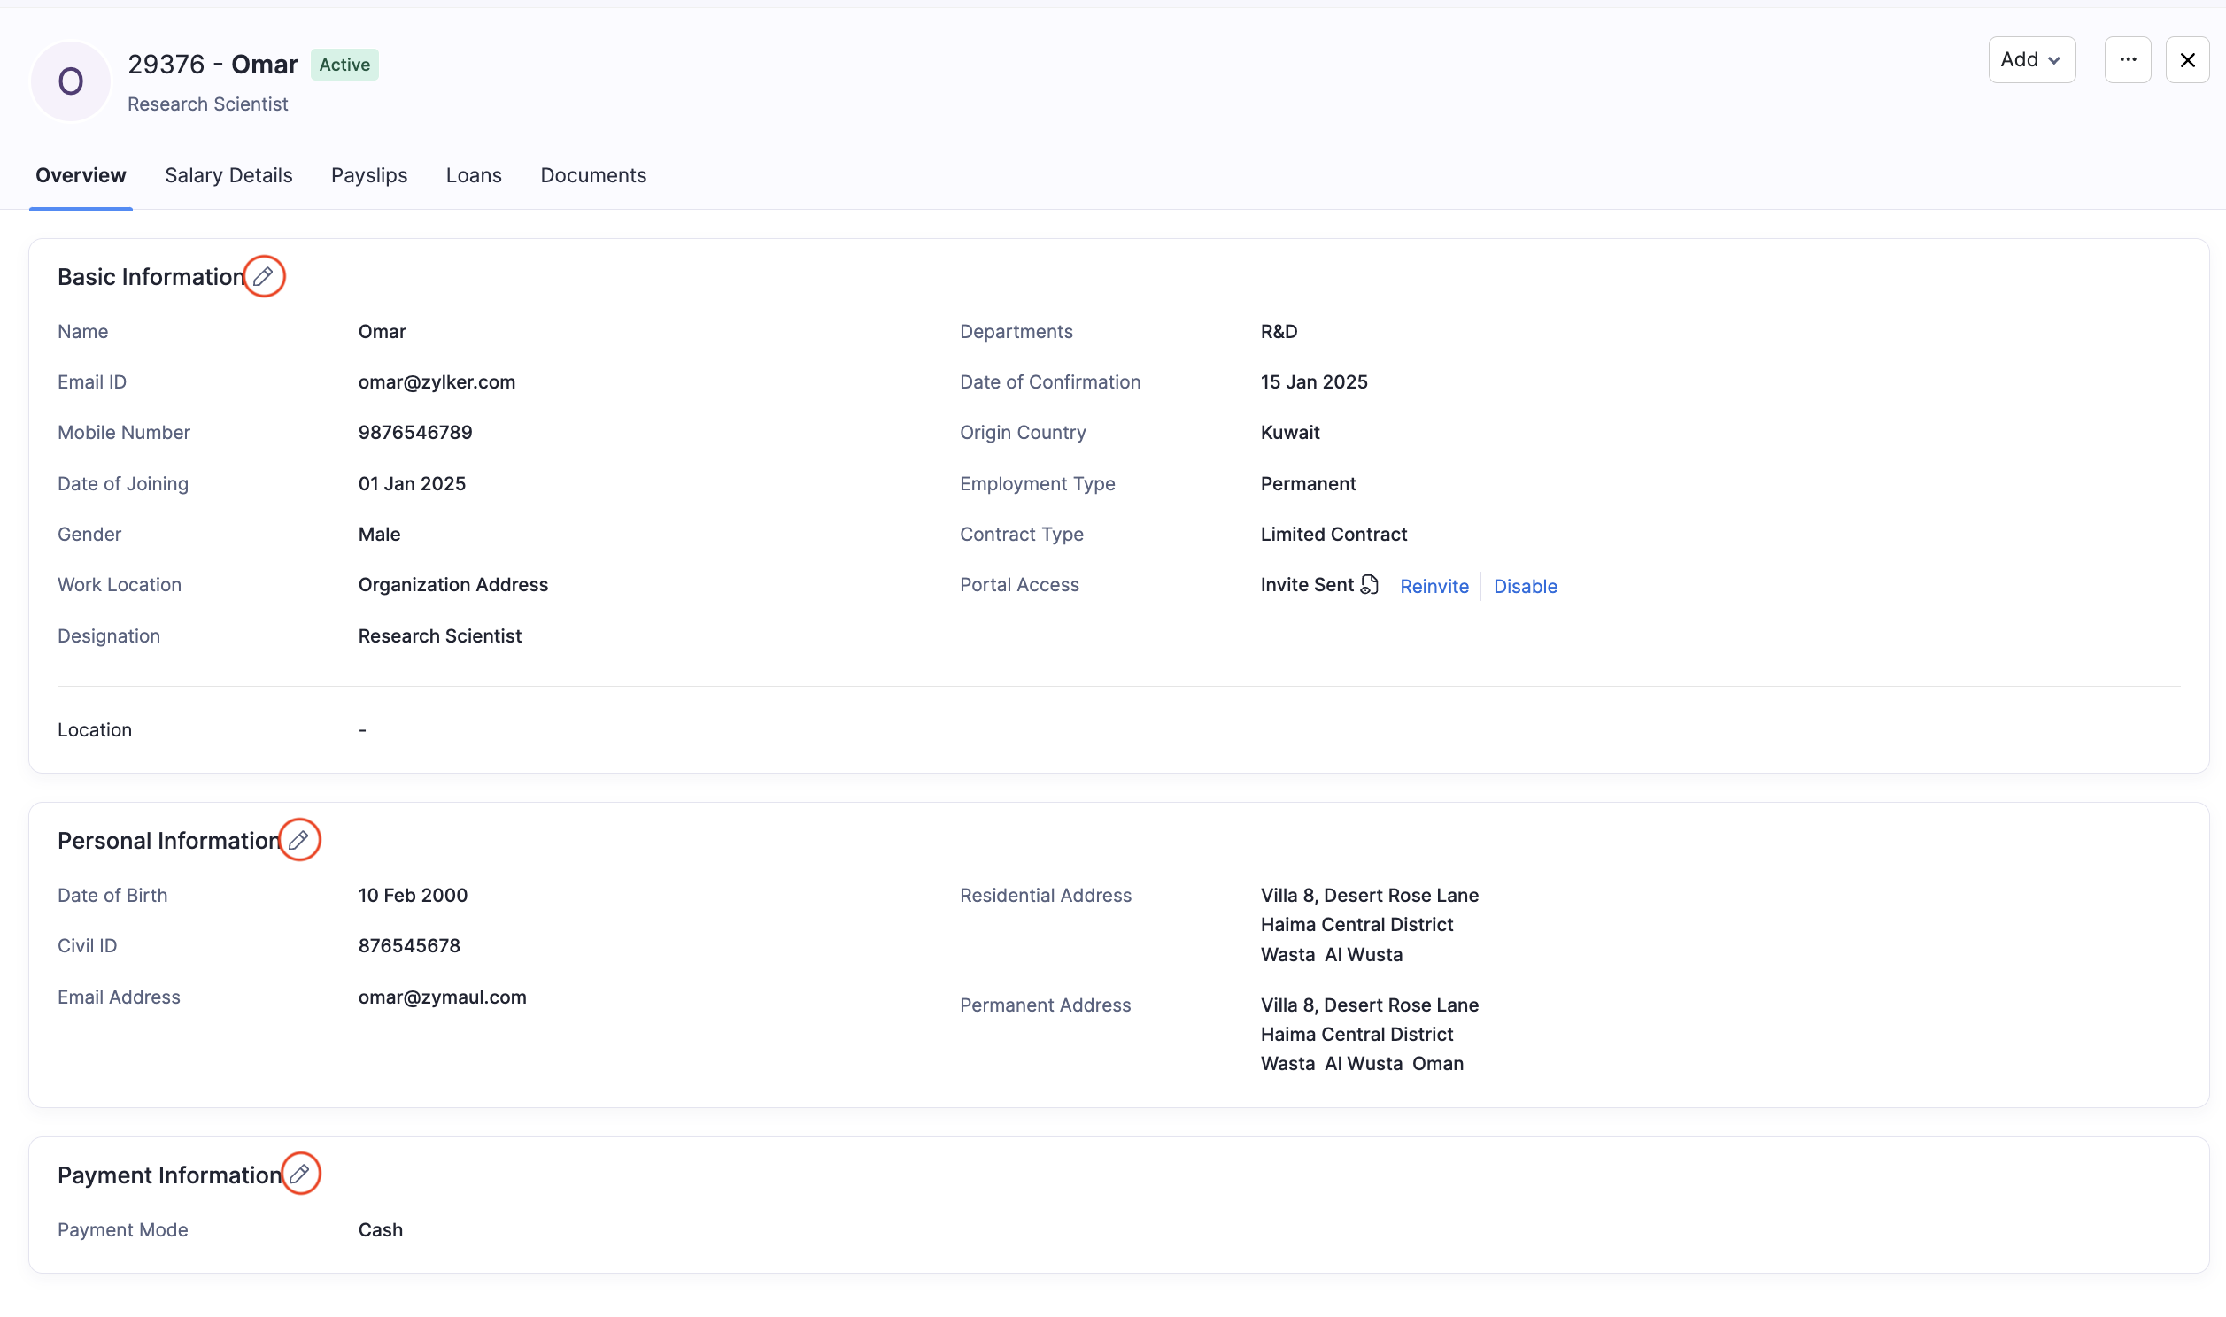Viewport: 2226px width, 1317px height.
Task: Click the Active status badge
Action: tap(344, 65)
